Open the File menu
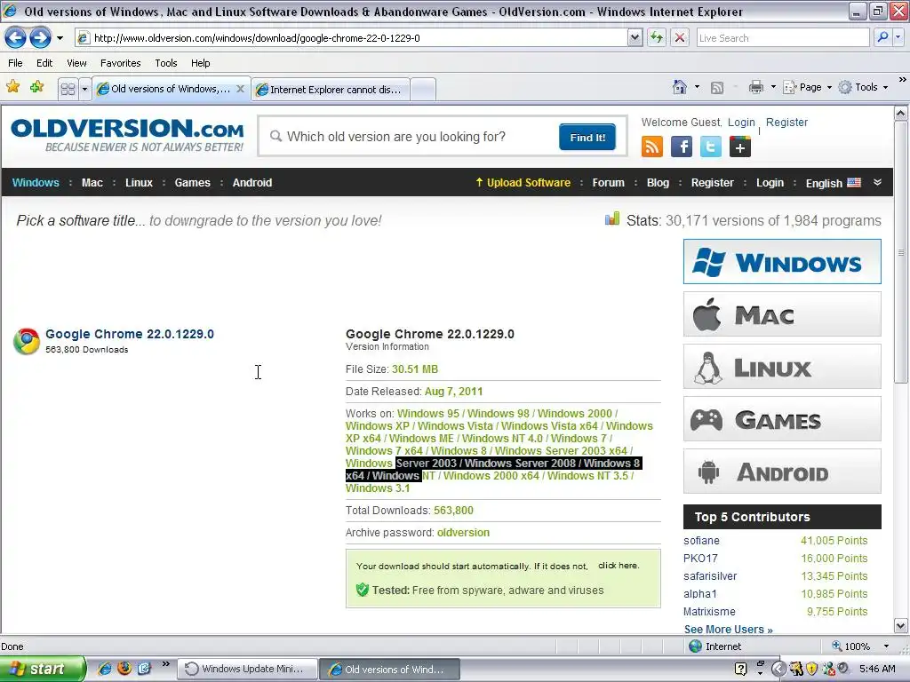This screenshot has height=682, width=910. (16, 63)
